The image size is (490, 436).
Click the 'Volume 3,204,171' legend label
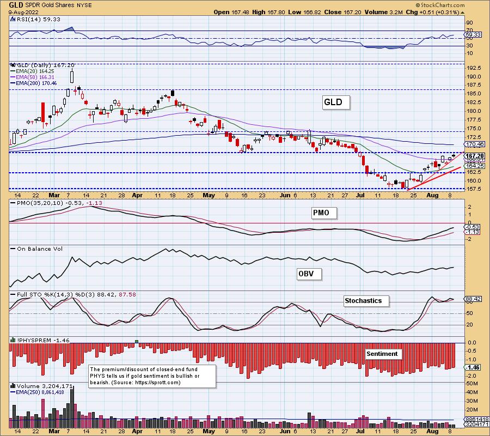point(45,386)
